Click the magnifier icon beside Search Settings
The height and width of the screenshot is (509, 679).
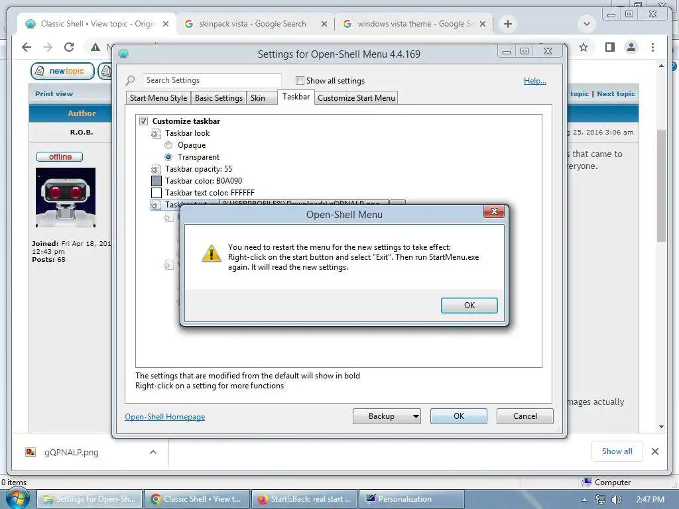[x=130, y=80]
